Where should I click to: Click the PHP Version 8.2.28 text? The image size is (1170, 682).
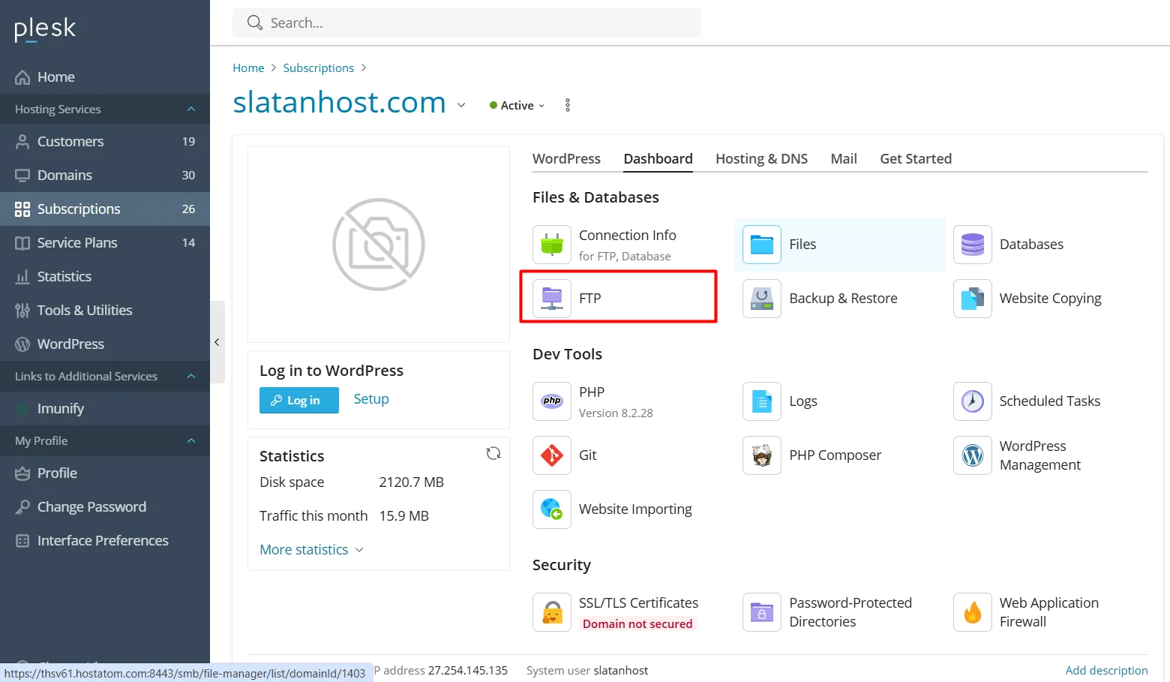pos(616,413)
